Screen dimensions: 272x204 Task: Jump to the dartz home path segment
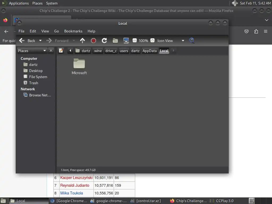coord(83,51)
